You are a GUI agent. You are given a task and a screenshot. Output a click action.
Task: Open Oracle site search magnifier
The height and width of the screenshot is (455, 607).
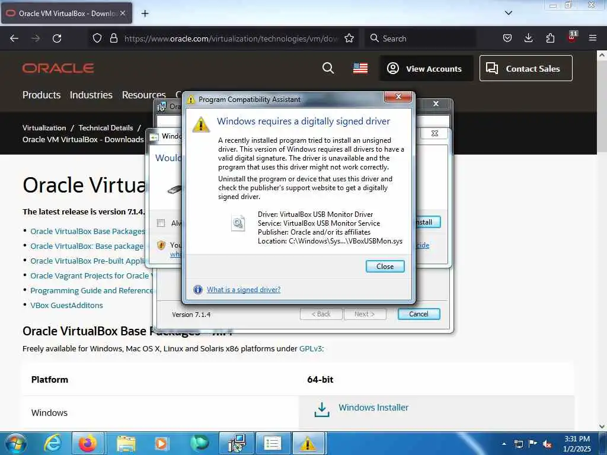coord(328,68)
